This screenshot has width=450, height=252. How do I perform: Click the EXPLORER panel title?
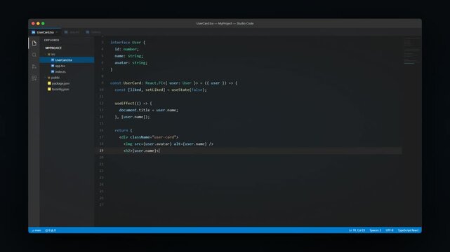[52, 41]
